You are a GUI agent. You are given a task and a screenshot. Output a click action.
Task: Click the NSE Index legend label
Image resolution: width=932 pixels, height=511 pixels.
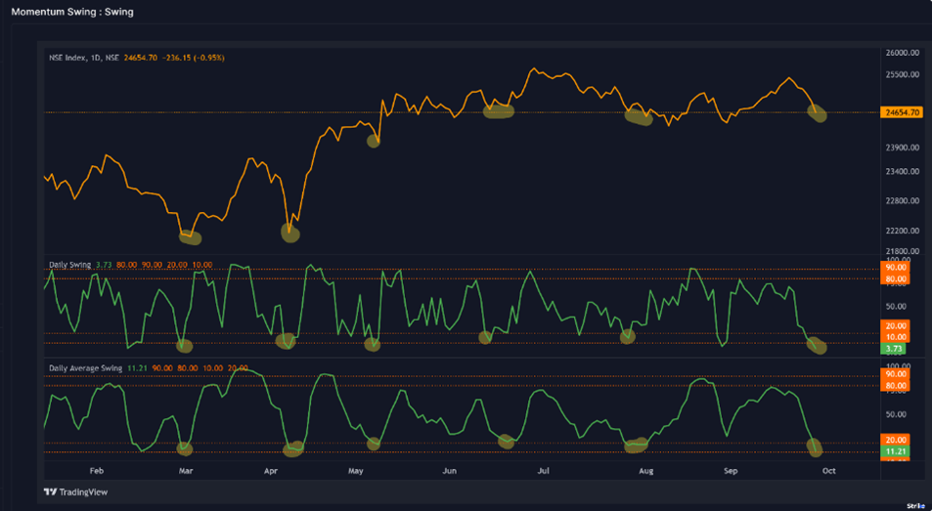coord(84,58)
